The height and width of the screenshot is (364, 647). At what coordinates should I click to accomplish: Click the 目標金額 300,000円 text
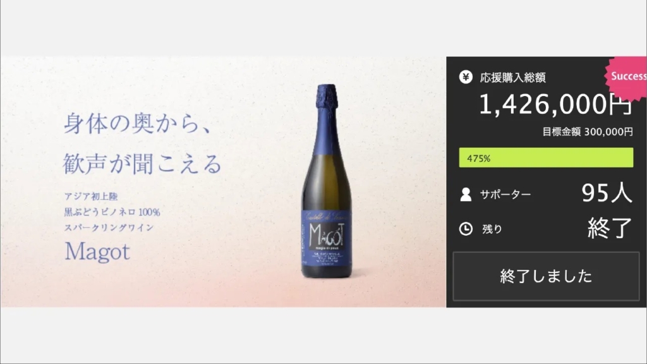point(587,132)
